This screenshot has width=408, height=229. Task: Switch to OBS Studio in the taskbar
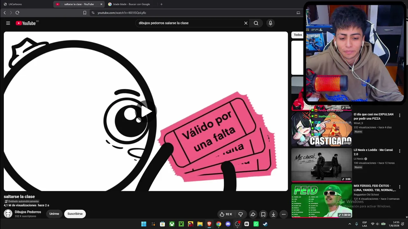click(237, 224)
